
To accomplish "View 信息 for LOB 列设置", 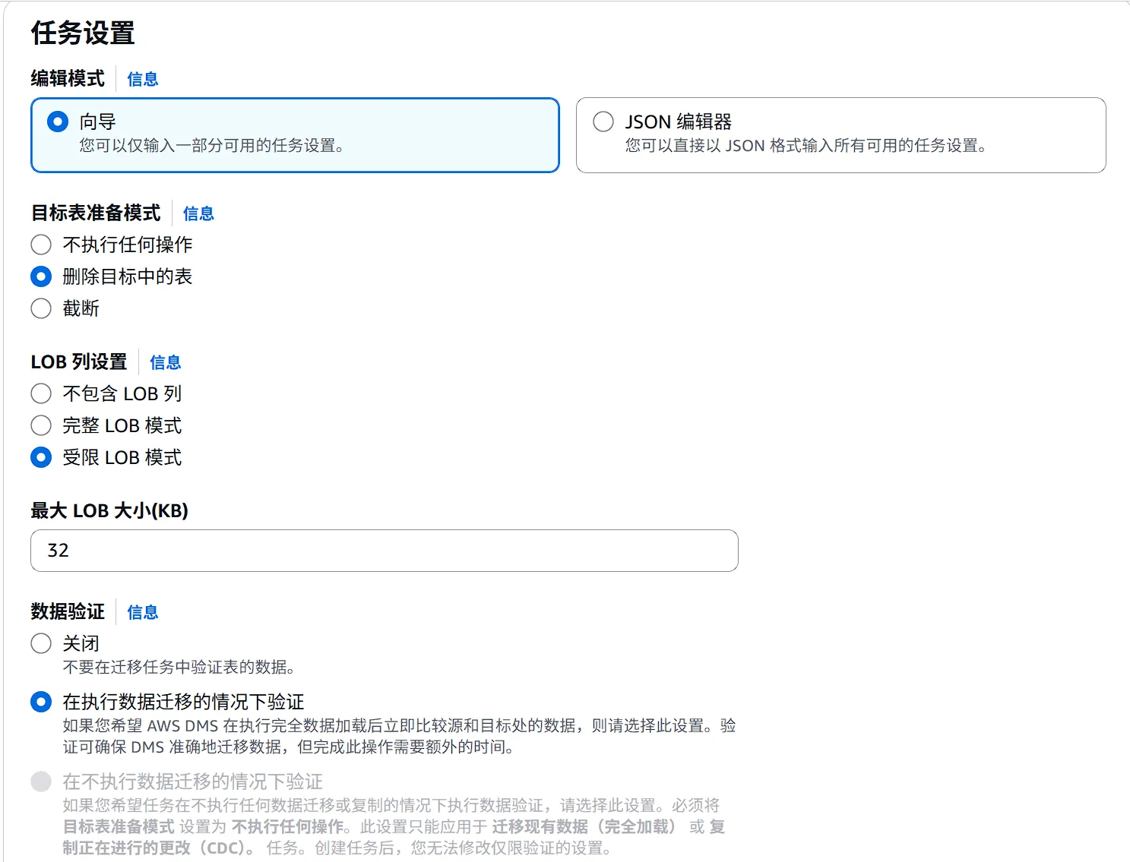I will (165, 363).
